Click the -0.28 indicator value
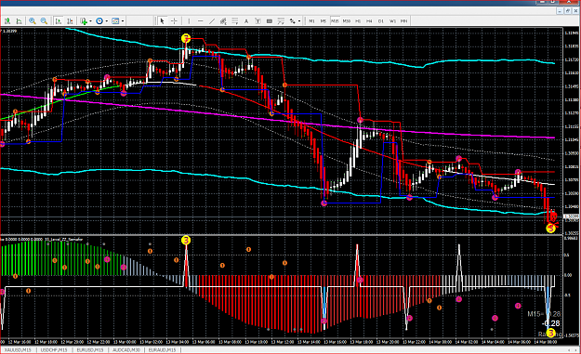The width and height of the screenshot is (581, 354). tap(551, 323)
